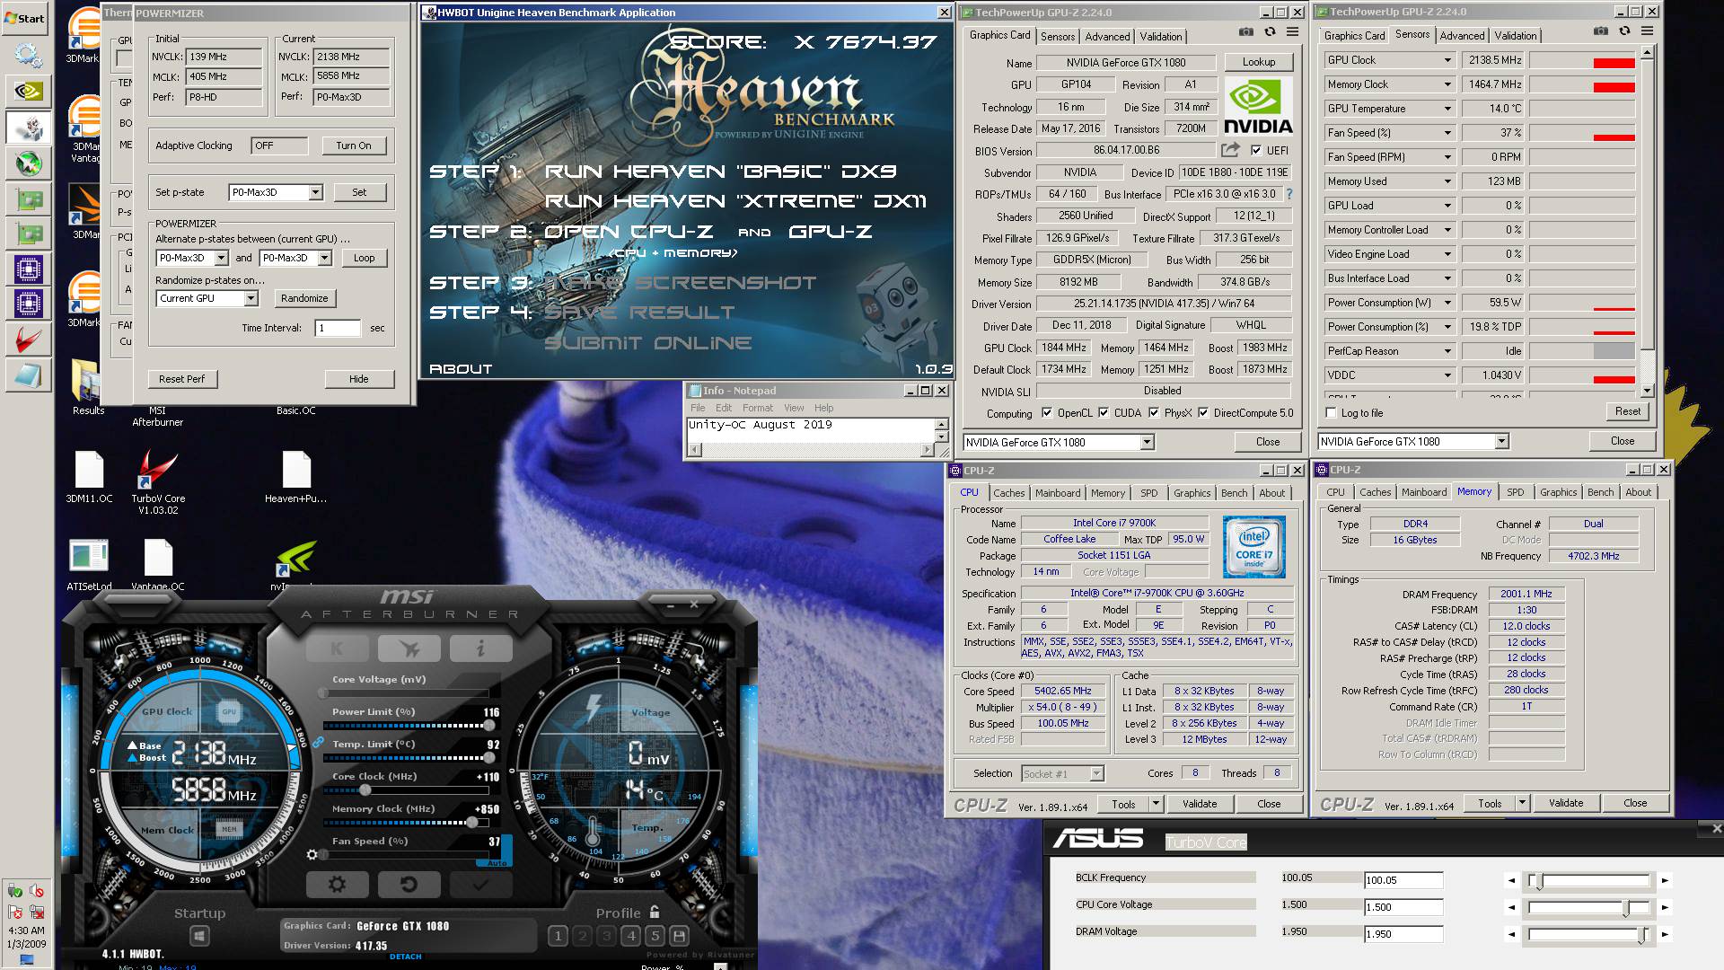Open SPD tab in right CPU-Z window
1724x970 pixels.
1516,492
